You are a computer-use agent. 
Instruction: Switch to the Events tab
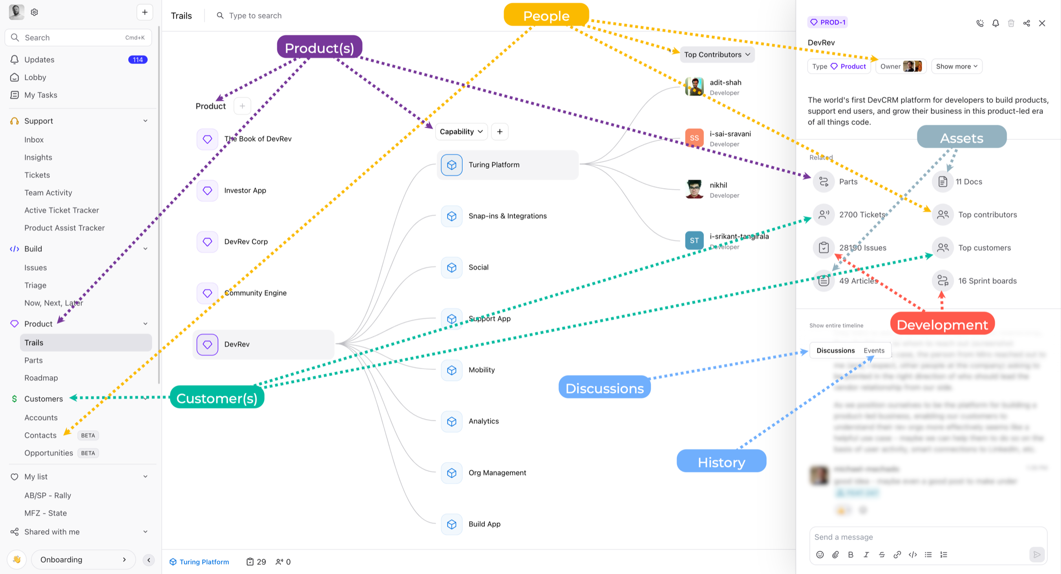tap(874, 350)
